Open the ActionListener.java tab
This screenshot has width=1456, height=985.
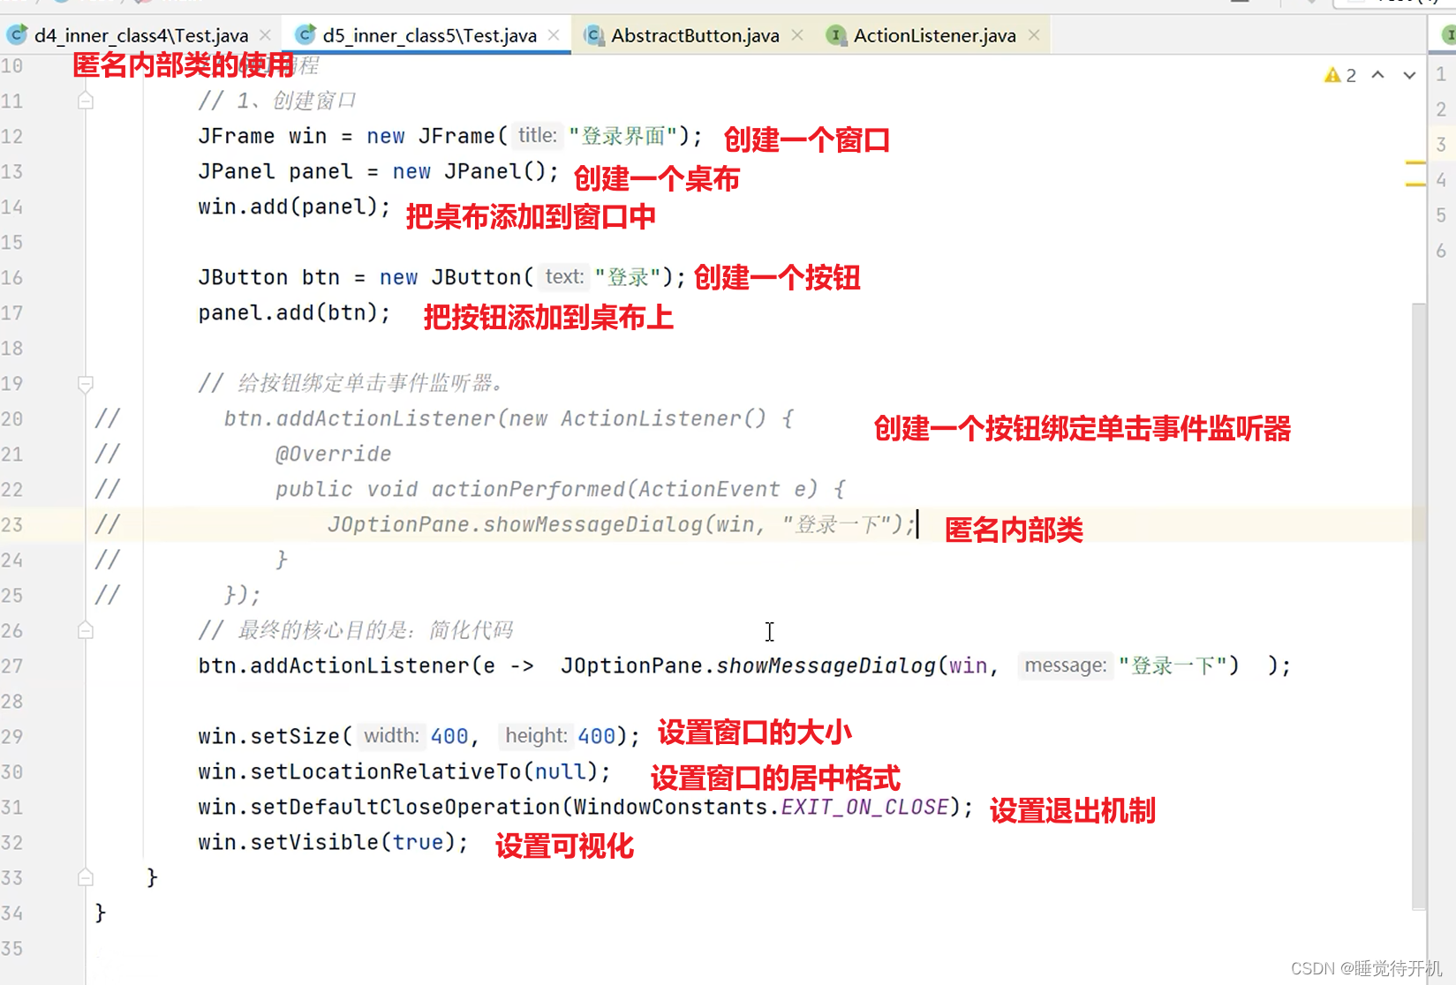(x=934, y=35)
